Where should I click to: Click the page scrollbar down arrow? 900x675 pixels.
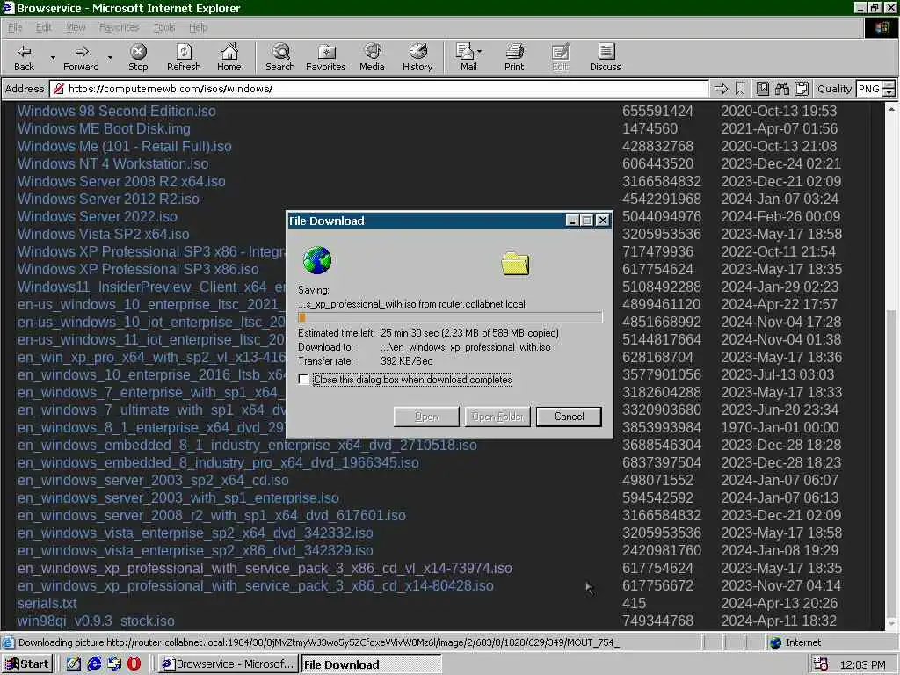[x=891, y=623]
